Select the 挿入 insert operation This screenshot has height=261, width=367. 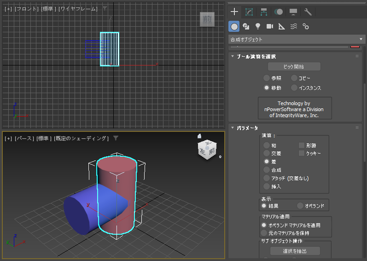point(267,186)
